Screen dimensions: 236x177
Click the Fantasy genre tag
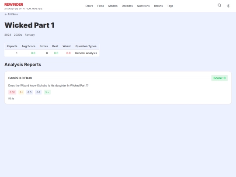pos(30,35)
